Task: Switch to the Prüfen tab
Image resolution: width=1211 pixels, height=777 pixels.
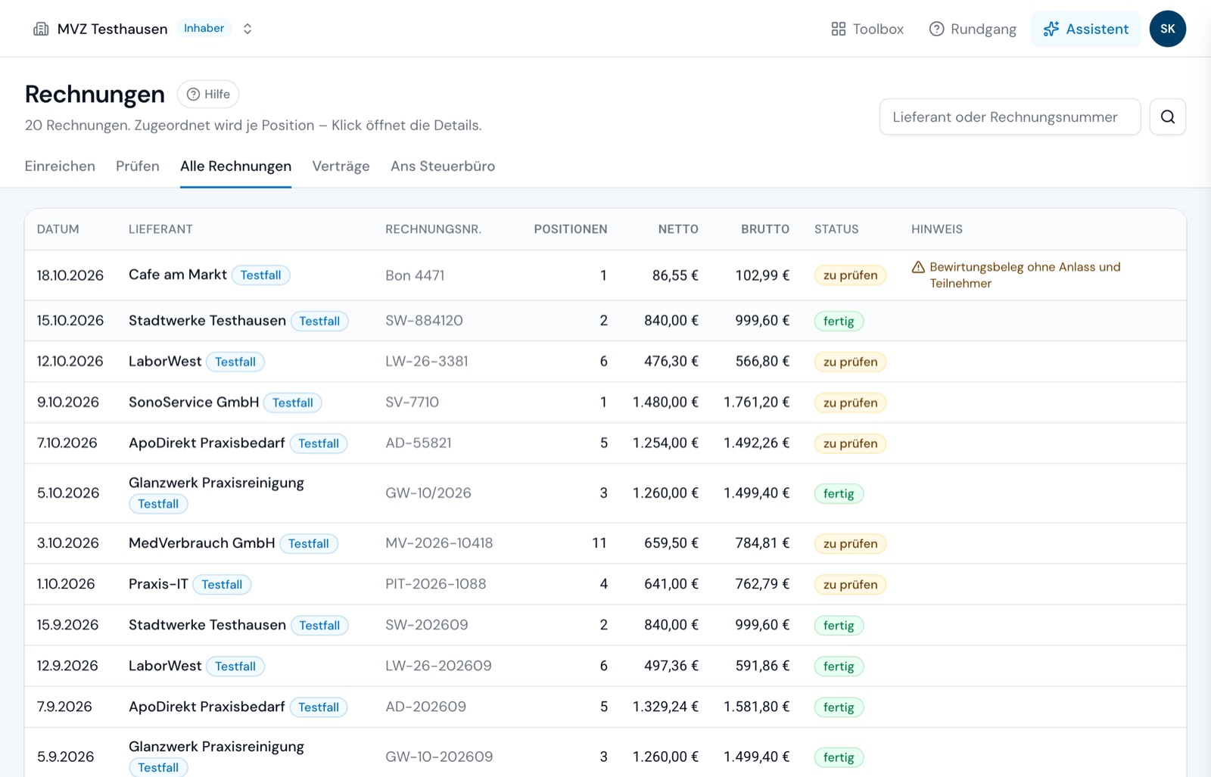Action: (x=138, y=166)
